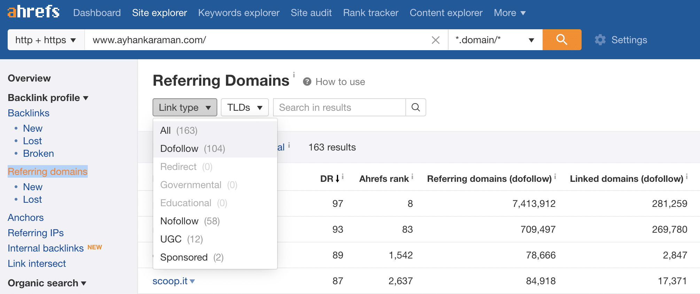The width and height of the screenshot is (700, 294).
Task: Click the search-in-results magnifier icon
Action: click(416, 107)
